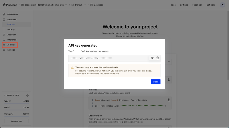Viewport: 229px width, 135px height.
Task: Click the Pinecone logo
Action: pos(10,5)
